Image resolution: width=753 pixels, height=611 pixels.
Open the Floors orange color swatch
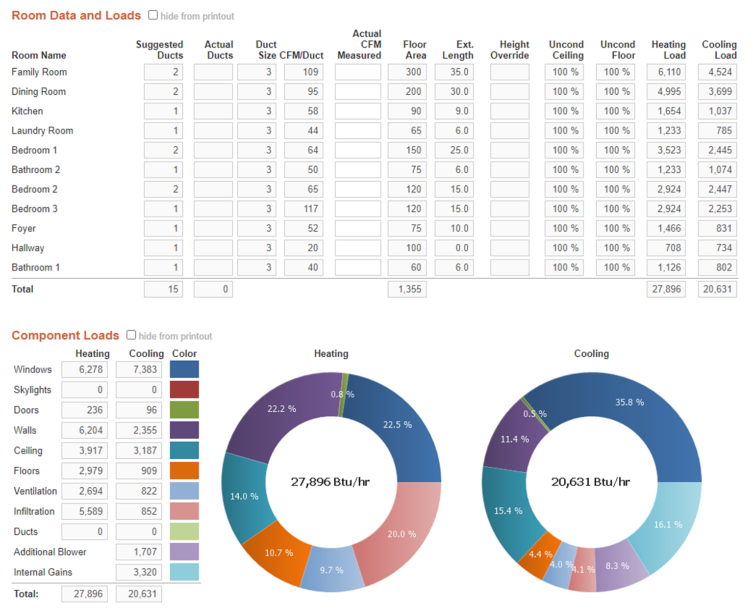[x=184, y=471]
